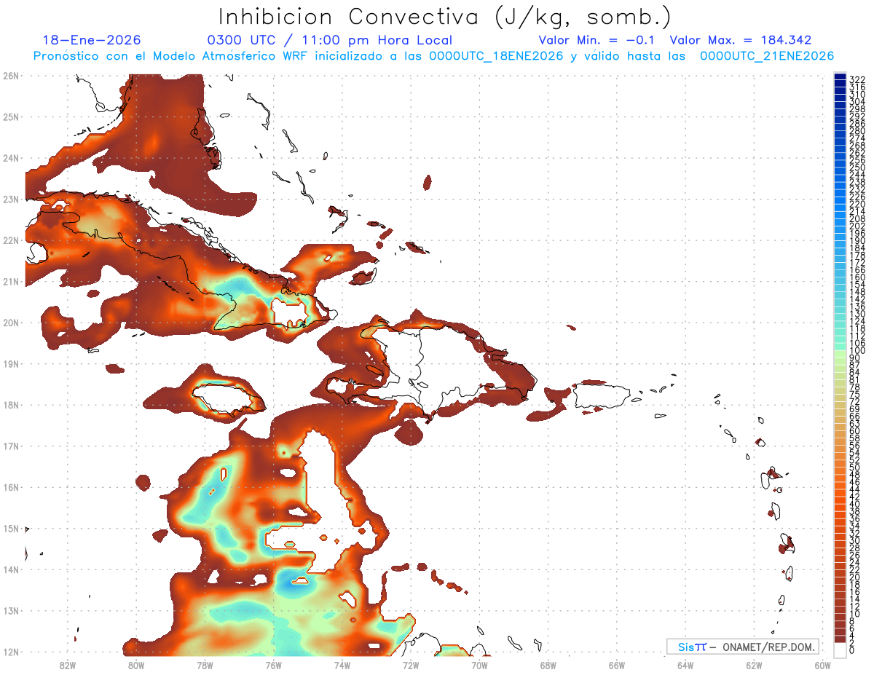
Task: Click the 12N latitude label
Action: [x=11, y=652]
